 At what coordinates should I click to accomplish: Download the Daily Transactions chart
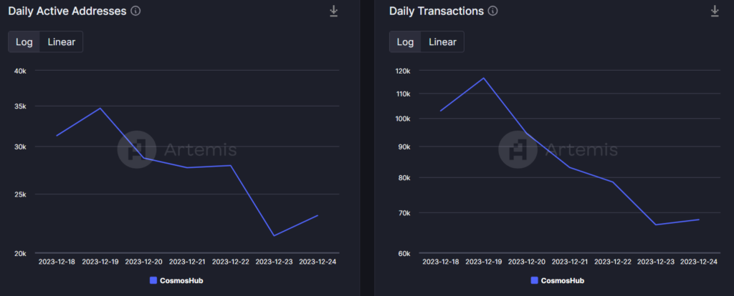click(x=715, y=11)
